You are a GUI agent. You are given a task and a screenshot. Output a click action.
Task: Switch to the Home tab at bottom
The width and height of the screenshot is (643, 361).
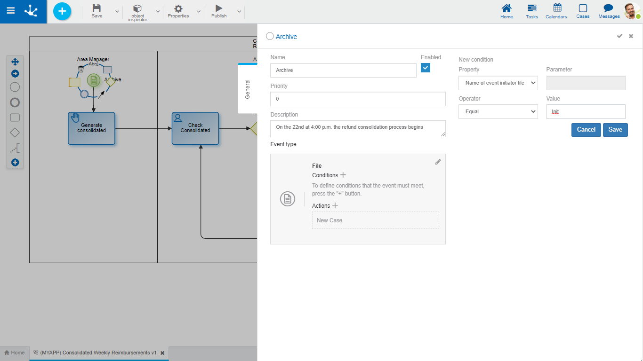15,353
